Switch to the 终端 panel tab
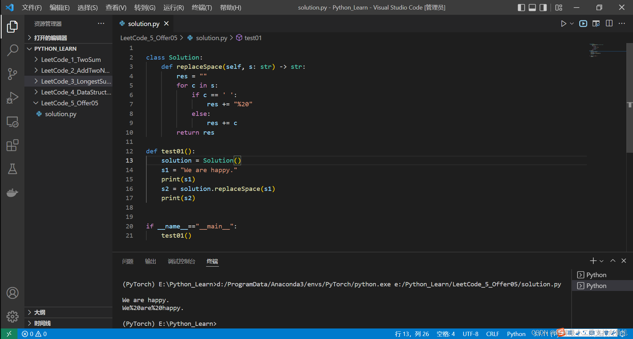The image size is (633, 339). pyautogui.click(x=212, y=261)
